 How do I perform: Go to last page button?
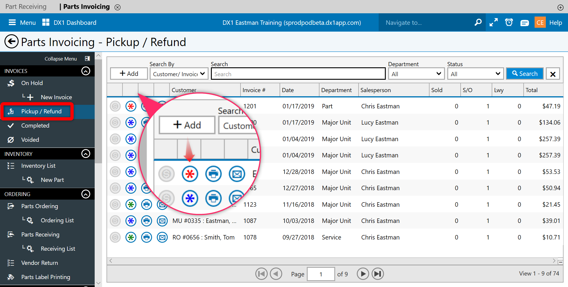(x=377, y=274)
